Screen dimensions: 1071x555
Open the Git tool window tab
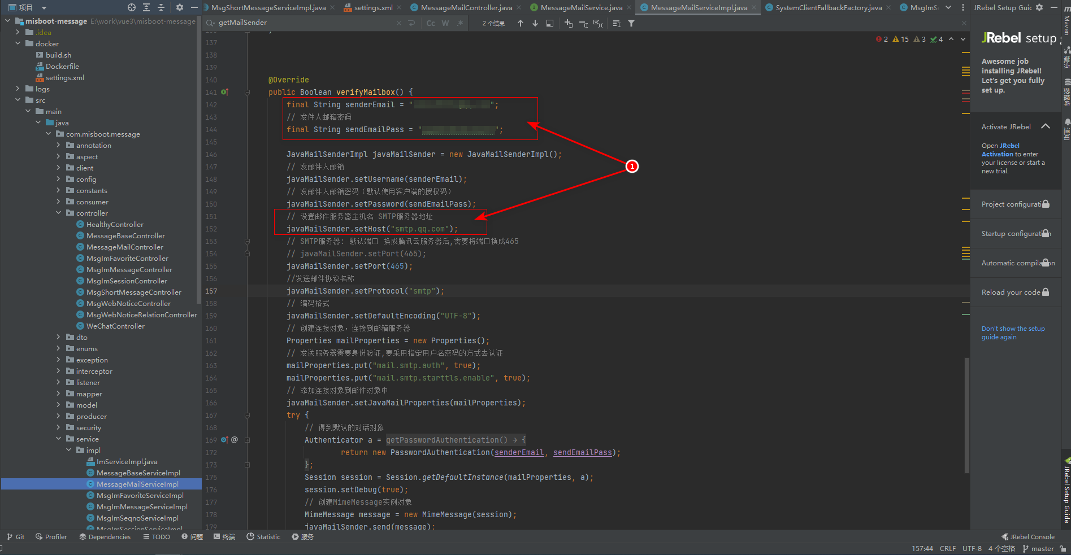coord(16,537)
